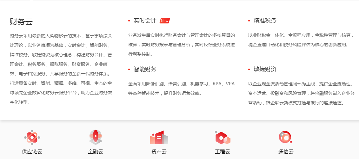Image resolution: width=359 pixels, height=159 pixels.
Task: Click the 财务云 intro paragraph about 大智物移云
Action: [61, 69]
